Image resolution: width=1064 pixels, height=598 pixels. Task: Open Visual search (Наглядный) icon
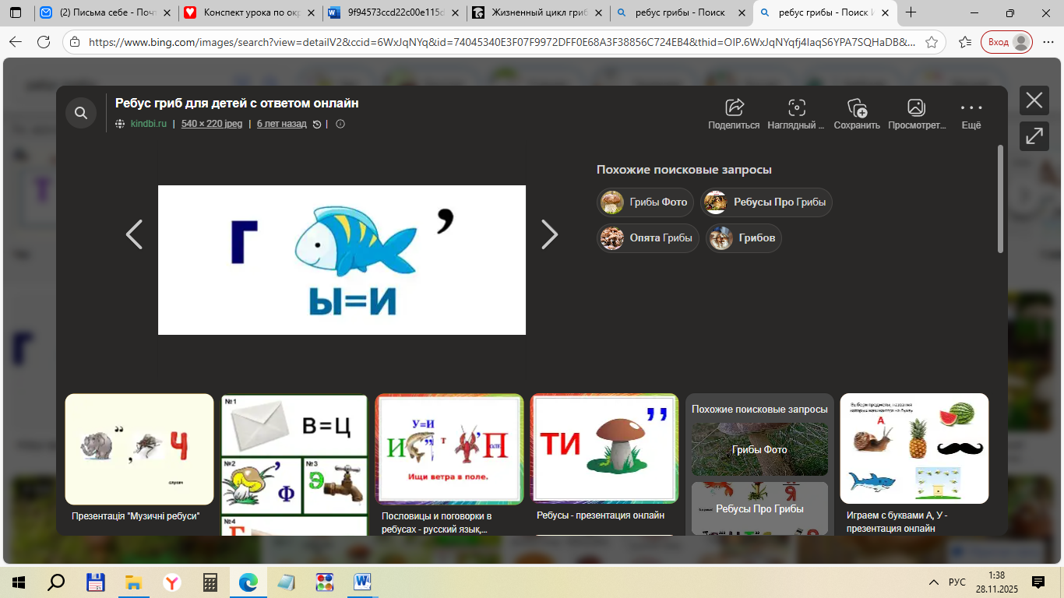796,108
